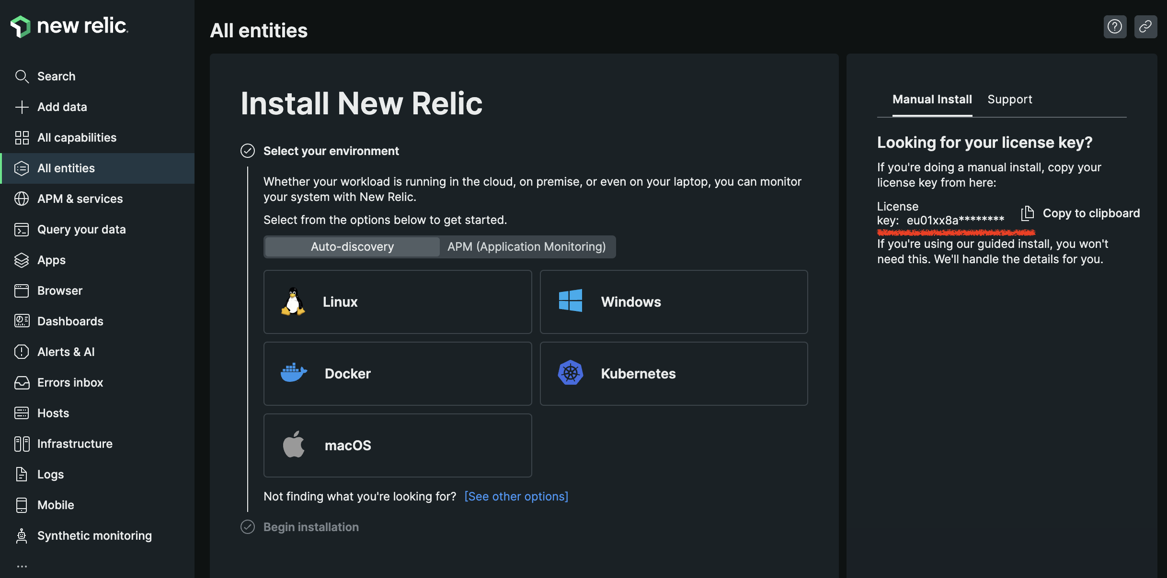The width and height of the screenshot is (1167, 578).
Task: Click Copy to clipboard text
Action: [1091, 213]
